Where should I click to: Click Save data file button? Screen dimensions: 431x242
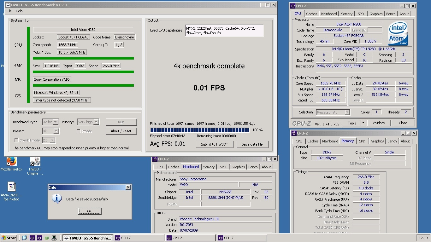(x=252, y=144)
